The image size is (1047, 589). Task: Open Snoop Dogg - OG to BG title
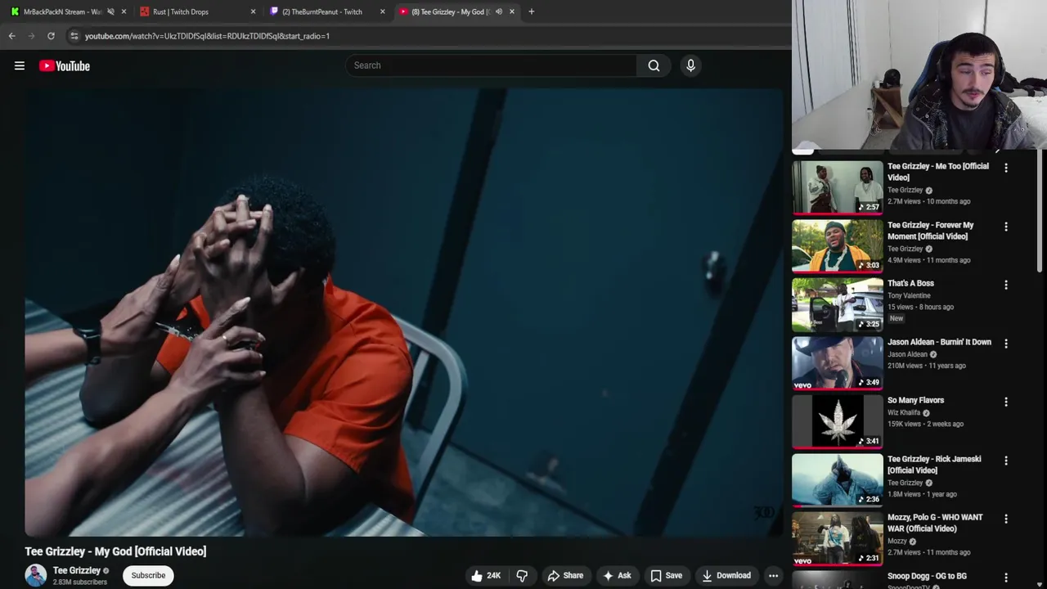(x=927, y=576)
